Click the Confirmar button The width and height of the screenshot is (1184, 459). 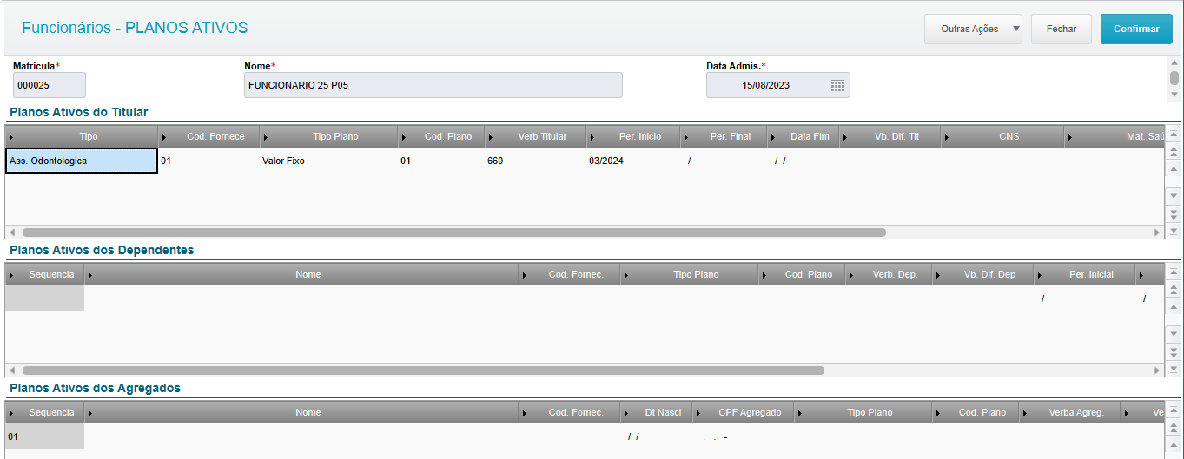[x=1136, y=29]
